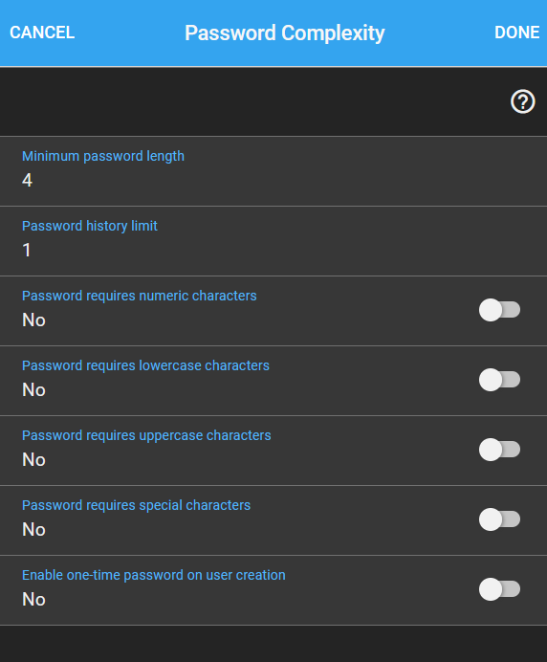
Task: Turn on the lowercase characters requirement switch
Action: click(499, 380)
